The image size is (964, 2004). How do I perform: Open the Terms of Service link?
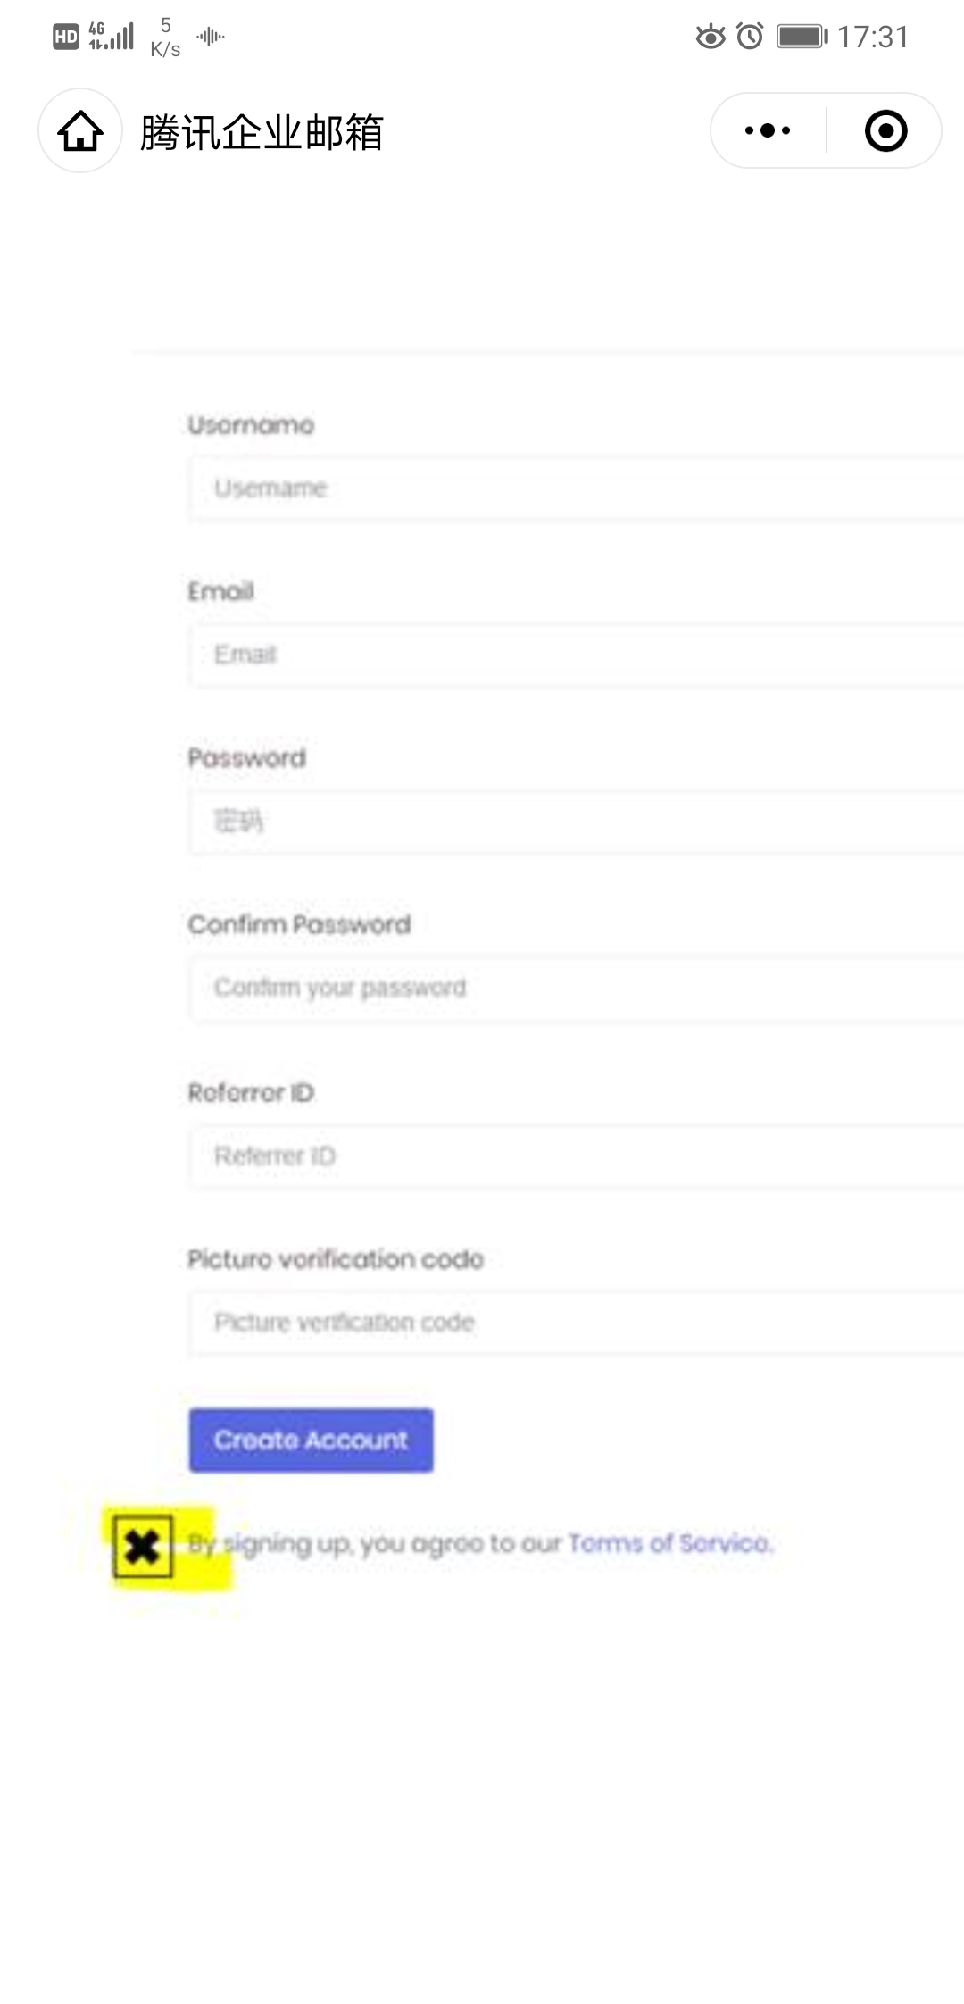[670, 1543]
